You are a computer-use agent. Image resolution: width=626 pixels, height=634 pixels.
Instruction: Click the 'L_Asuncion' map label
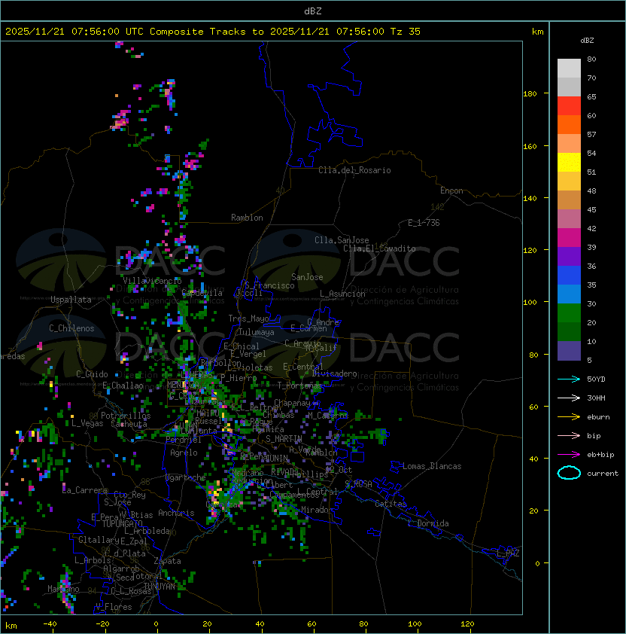tap(342, 294)
